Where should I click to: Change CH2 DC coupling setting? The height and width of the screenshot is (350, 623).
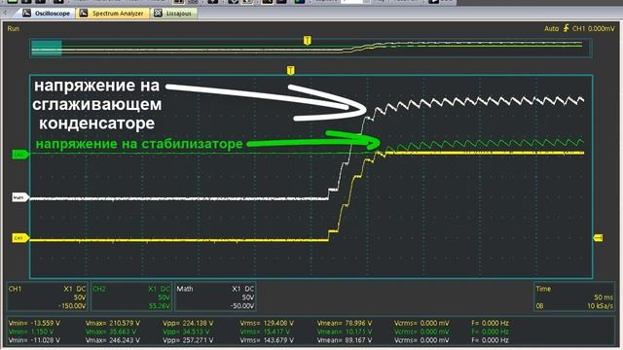[165, 289]
